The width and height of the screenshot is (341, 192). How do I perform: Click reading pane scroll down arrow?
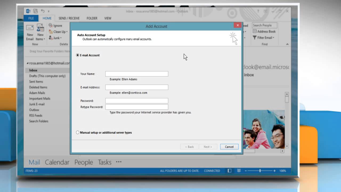tap(287, 146)
